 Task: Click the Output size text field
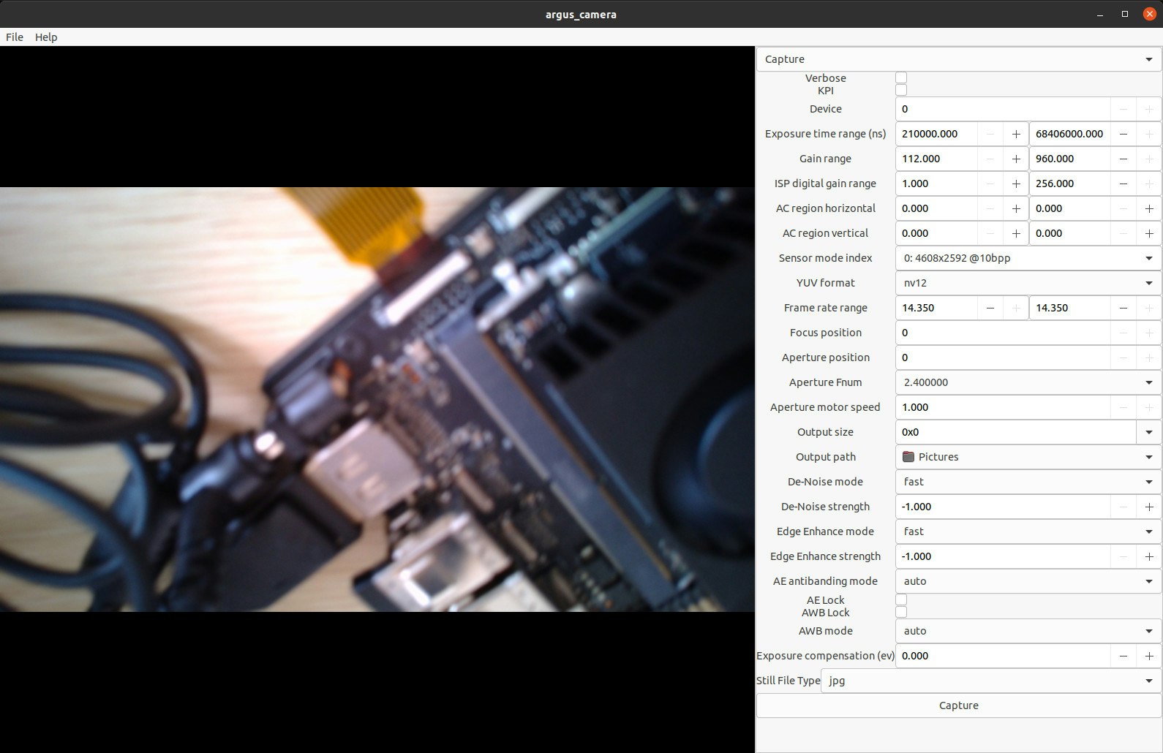[1016, 432]
